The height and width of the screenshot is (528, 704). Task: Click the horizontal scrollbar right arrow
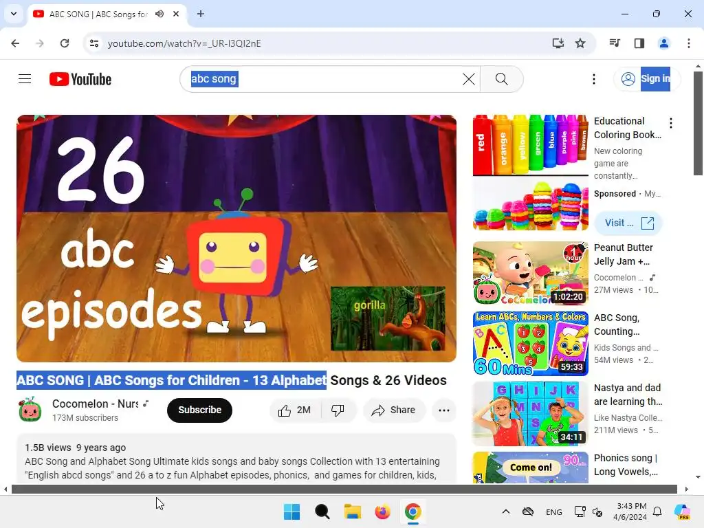click(687, 489)
